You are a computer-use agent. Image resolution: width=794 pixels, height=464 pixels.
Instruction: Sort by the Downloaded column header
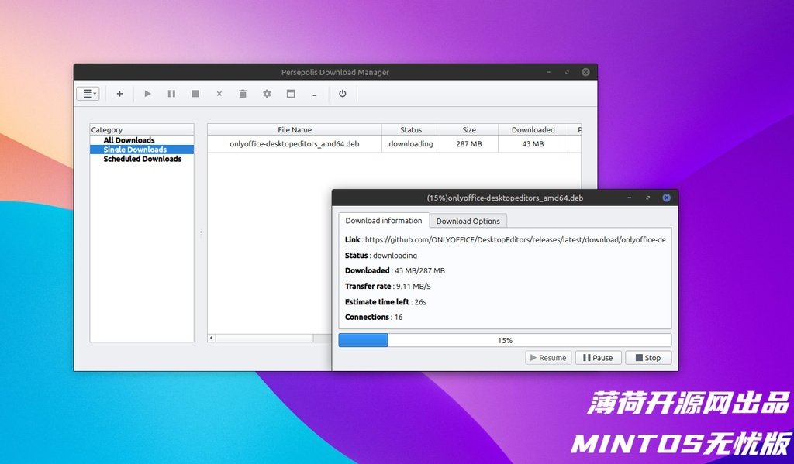point(533,129)
